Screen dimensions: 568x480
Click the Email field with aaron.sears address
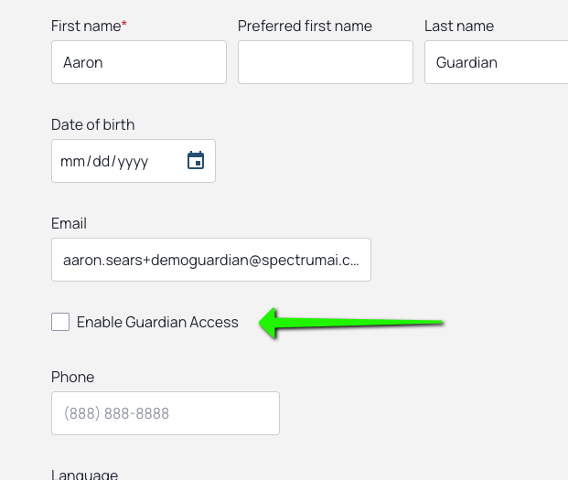pyautogui.click(x=211, y=260)
